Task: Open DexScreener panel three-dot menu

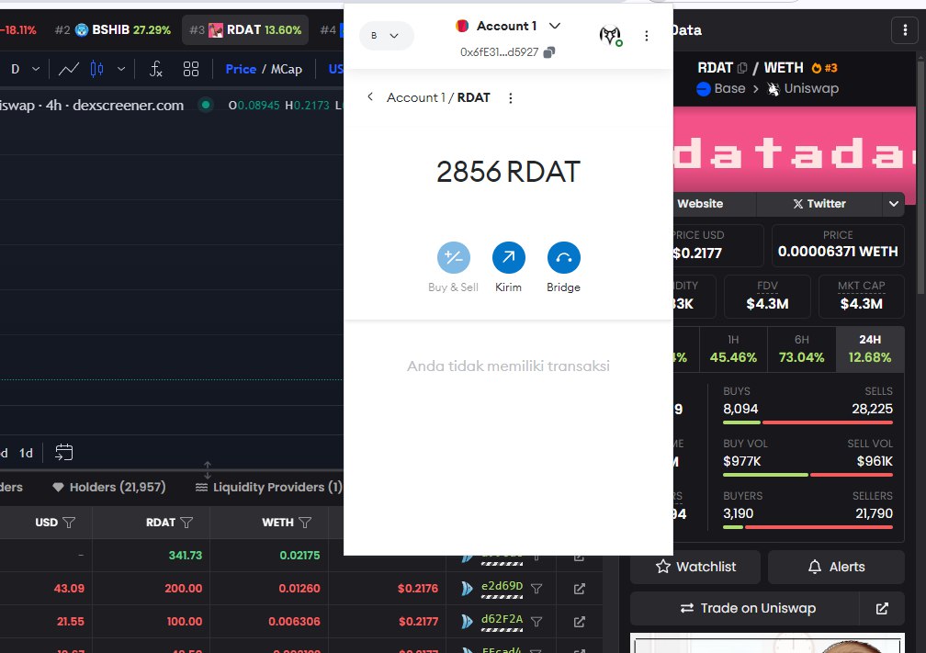Action: [905, 30]
